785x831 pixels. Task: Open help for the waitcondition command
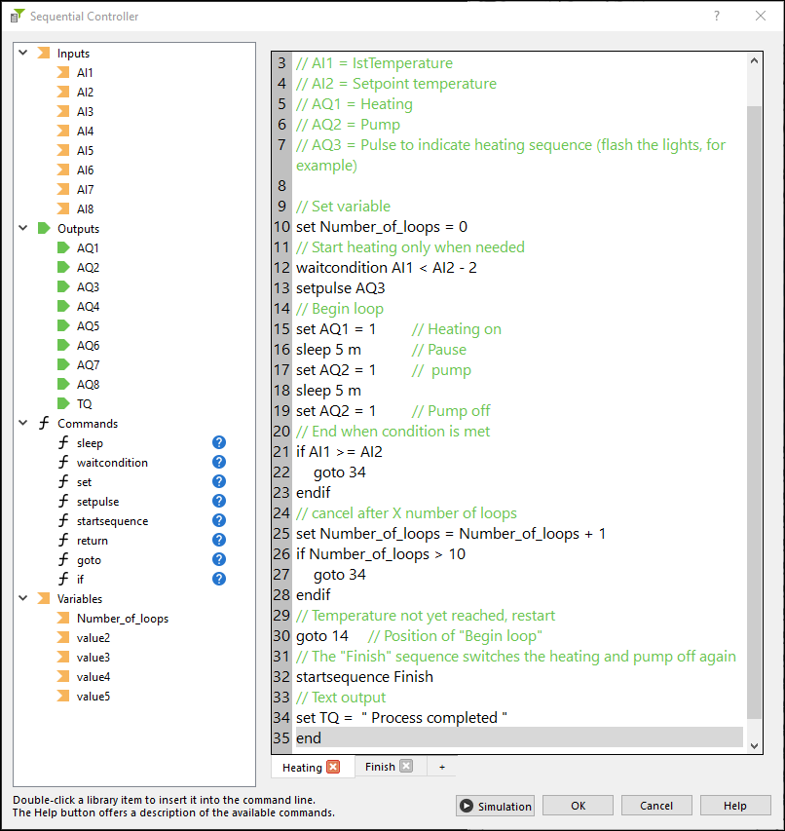pyautogui.click(x=219, y=463)
